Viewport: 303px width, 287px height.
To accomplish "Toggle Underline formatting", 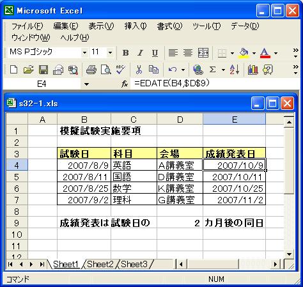I will [155, 52].
